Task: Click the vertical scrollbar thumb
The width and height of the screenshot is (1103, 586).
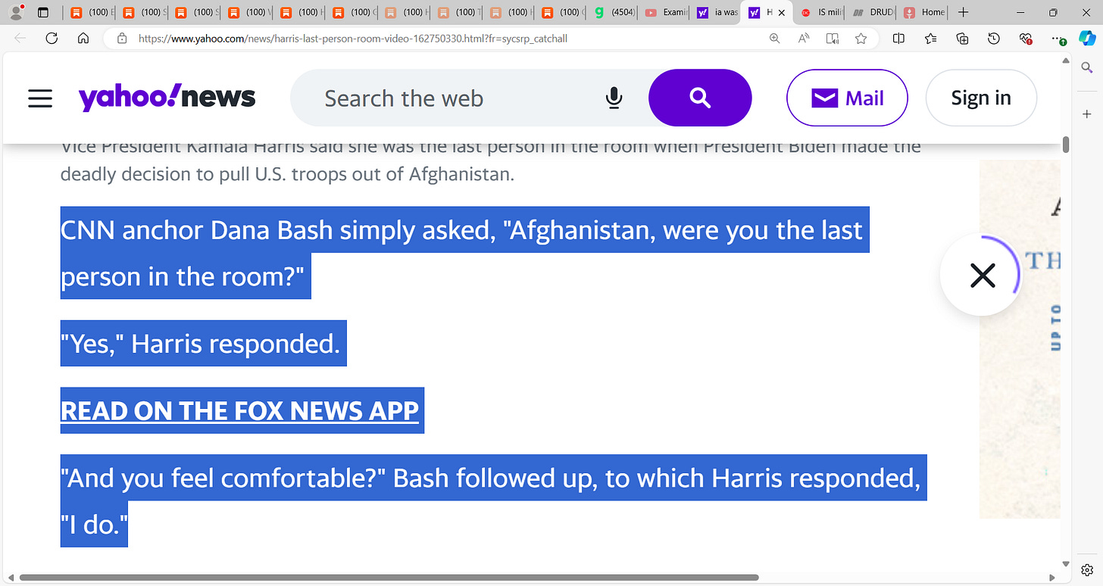Action: [1066, 145]
